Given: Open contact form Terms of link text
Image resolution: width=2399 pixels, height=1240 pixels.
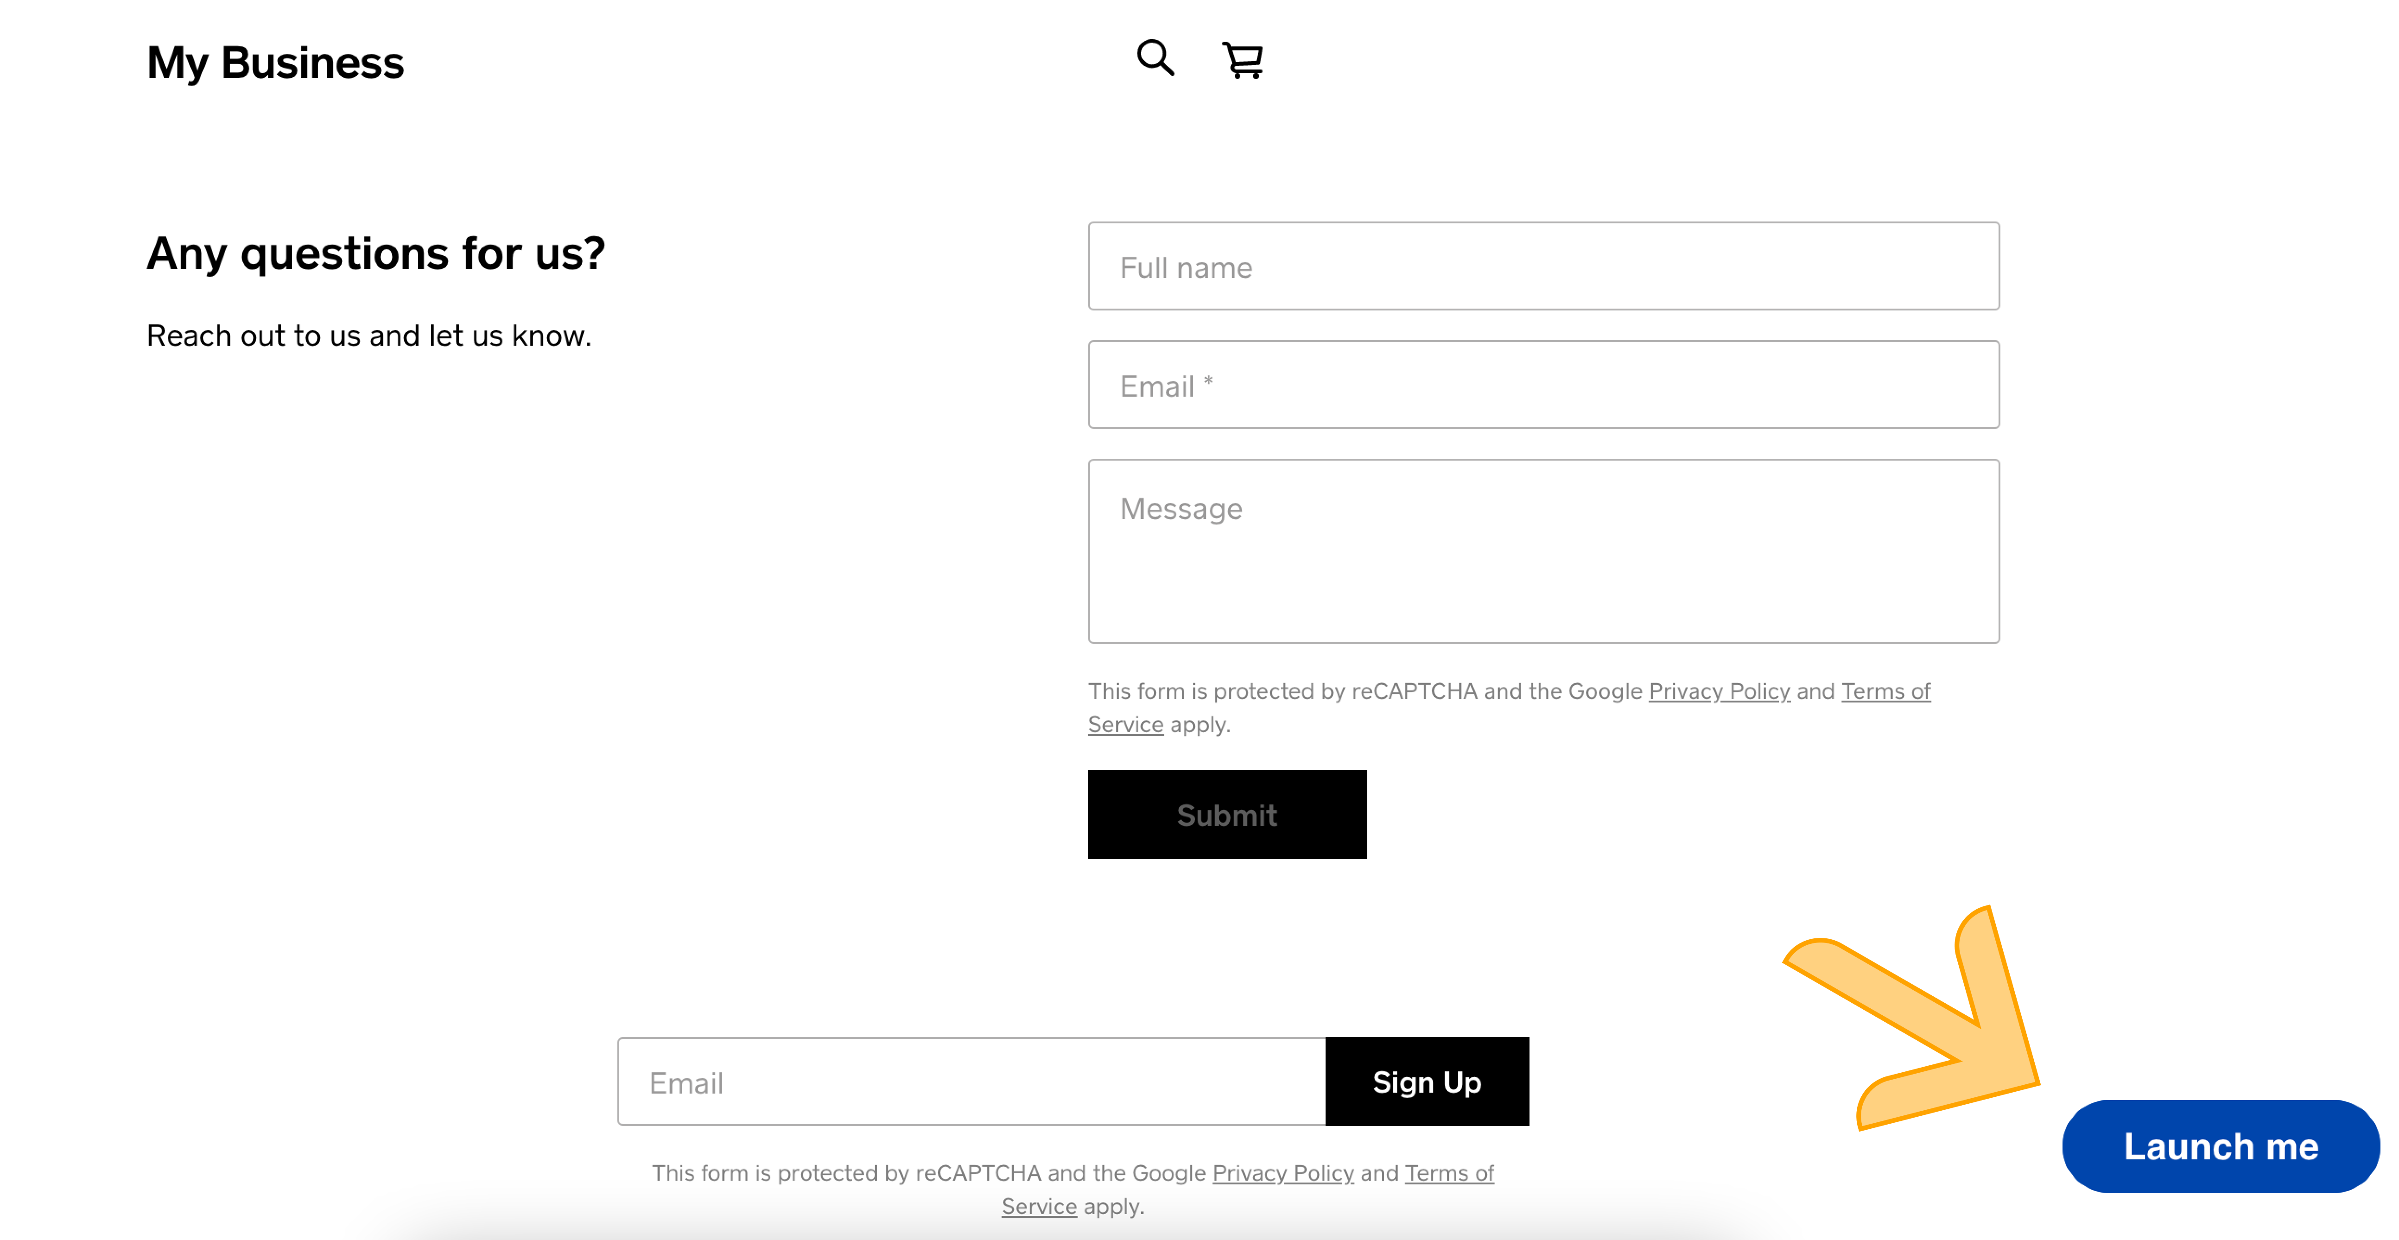Looking at the screenshot, I should (x=1885, y=691).
